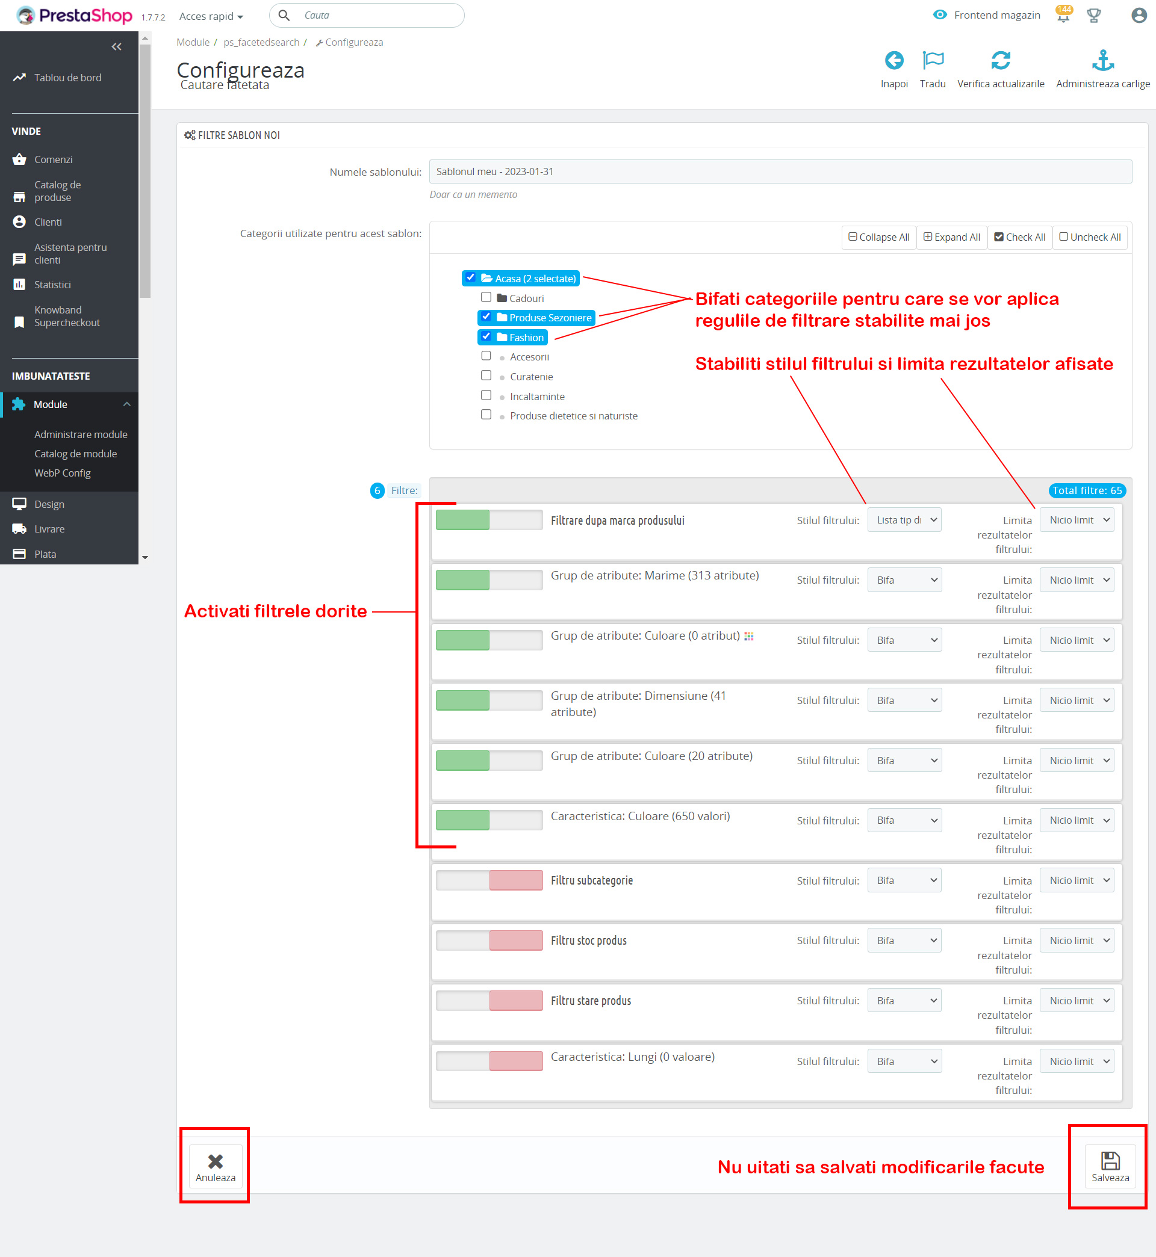Toggle the Filtru stare produs switch

pos(489,1000)
